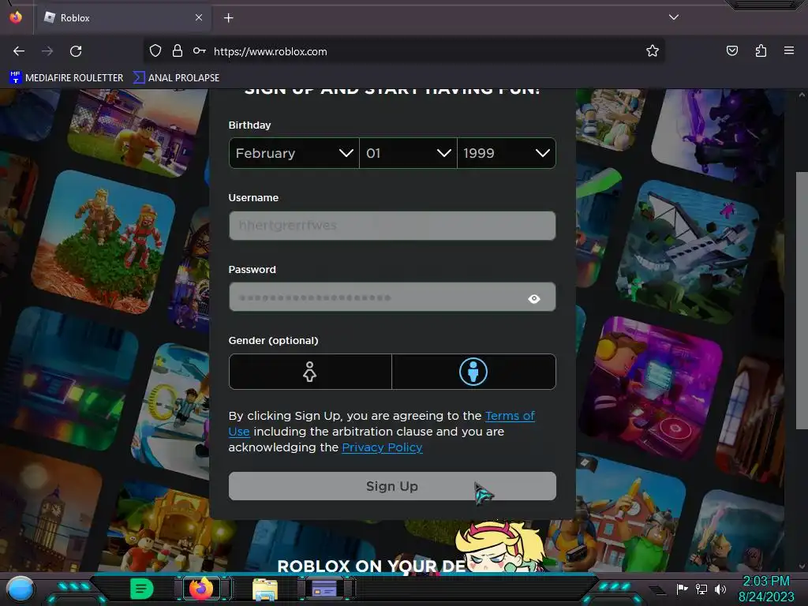Open the birthday month dropdown showing February
This screenshot has height=606, width=808.
click(294, 153)
